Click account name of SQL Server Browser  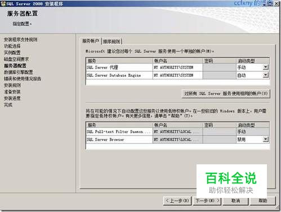[x=177, y=140]
